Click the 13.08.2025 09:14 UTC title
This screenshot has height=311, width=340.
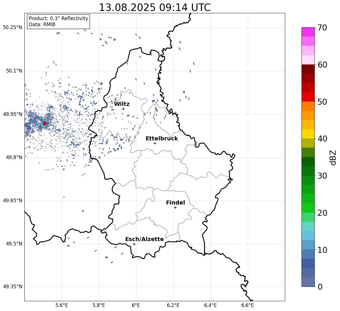(155, 7)
